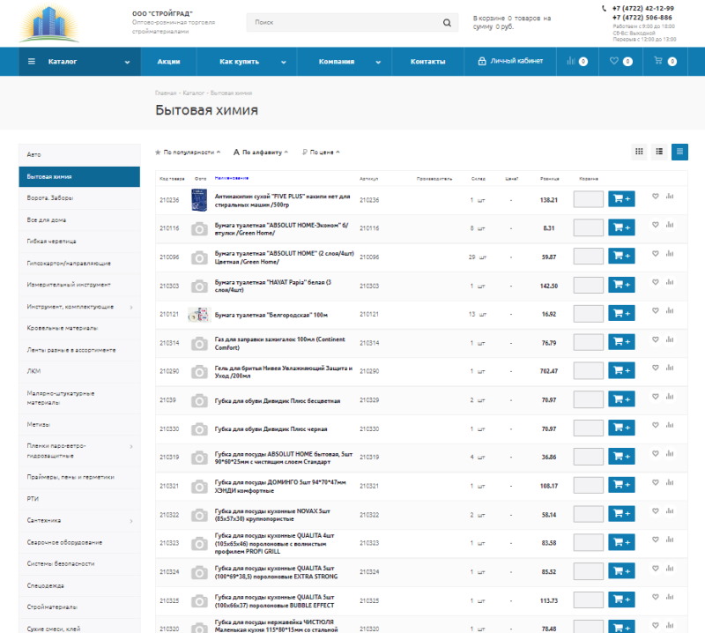Click the СТРОЙГРАД logo

pos(48,23)
